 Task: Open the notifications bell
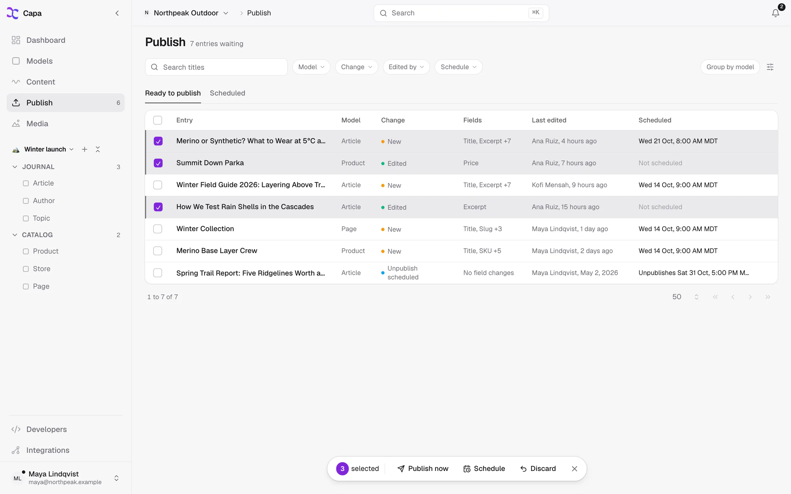pos(775,13)
